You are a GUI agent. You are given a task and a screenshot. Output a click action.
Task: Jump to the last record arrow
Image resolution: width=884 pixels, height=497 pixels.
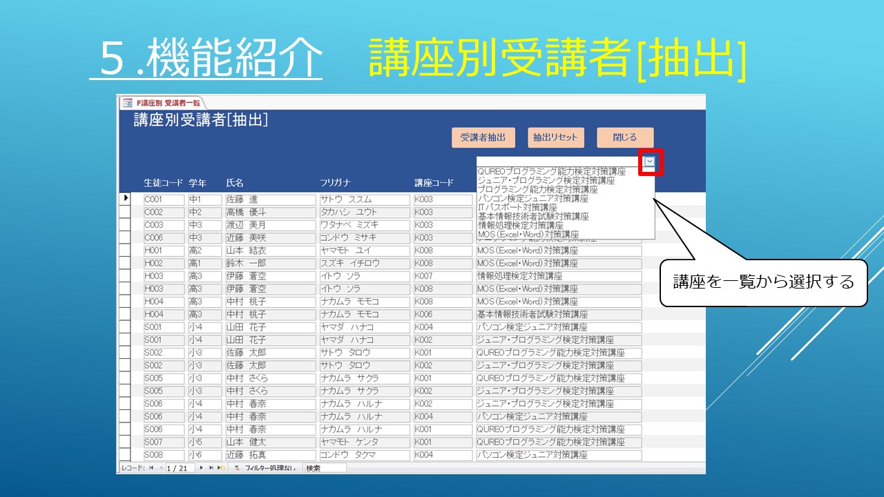(x=211, y=468)
